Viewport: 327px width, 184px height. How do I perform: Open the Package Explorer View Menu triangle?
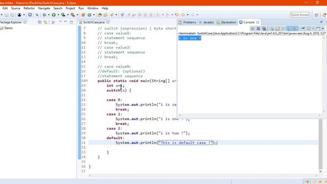click(60, 21)
